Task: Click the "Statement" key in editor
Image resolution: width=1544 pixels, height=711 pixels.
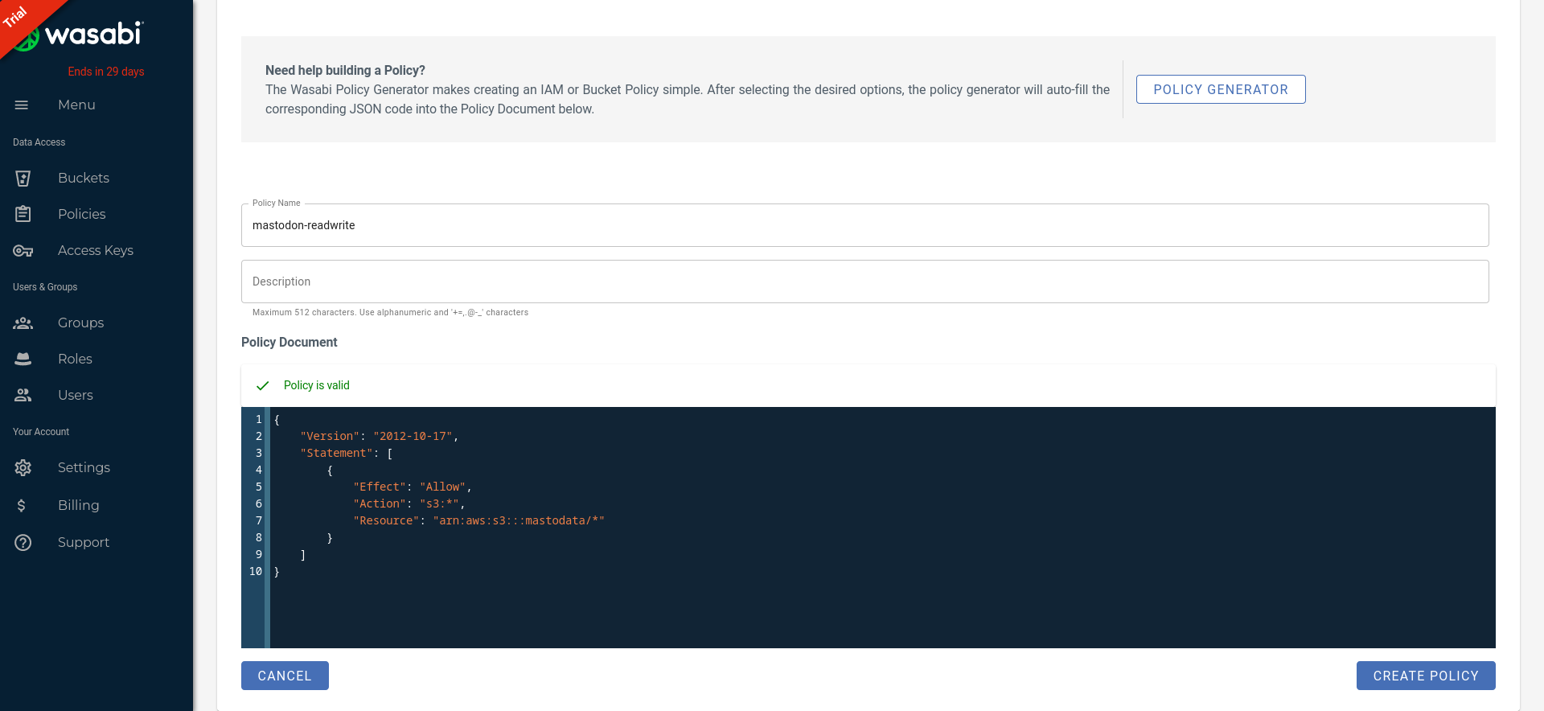Action: pyautogui.click(x=337, y=453)
